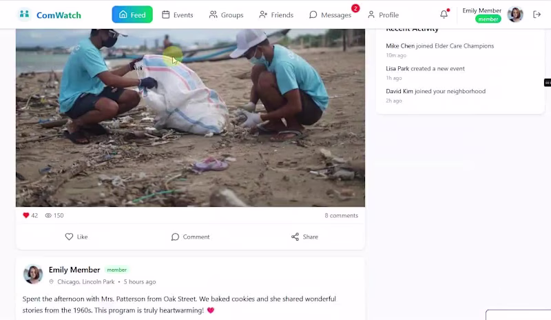Switch to the Feed tab
This screenshot has width=551, height=320.
[x=132, y=14]
